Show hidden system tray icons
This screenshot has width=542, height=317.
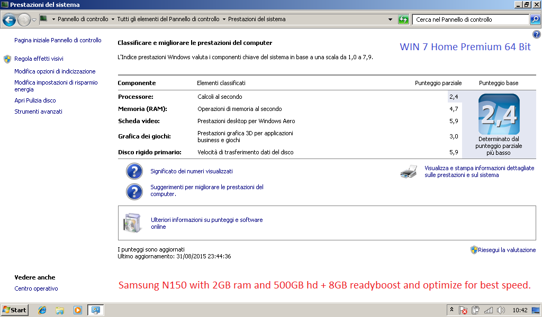point(451,310)
